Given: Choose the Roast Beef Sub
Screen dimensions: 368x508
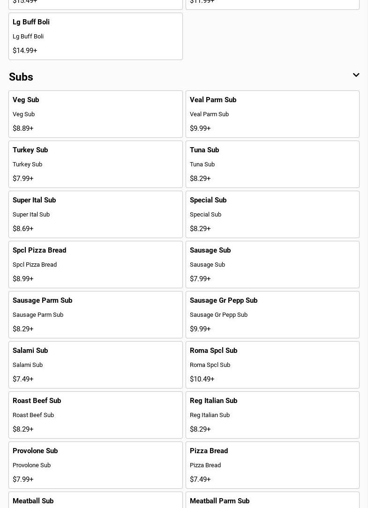Looking at the screenshot, I should (95, 415).
